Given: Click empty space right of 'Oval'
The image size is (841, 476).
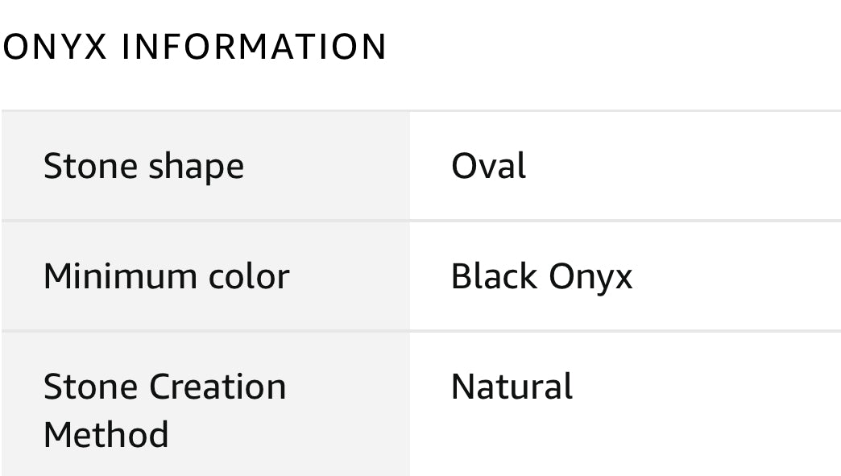Looking at the screenshot, I should (681, 166).
